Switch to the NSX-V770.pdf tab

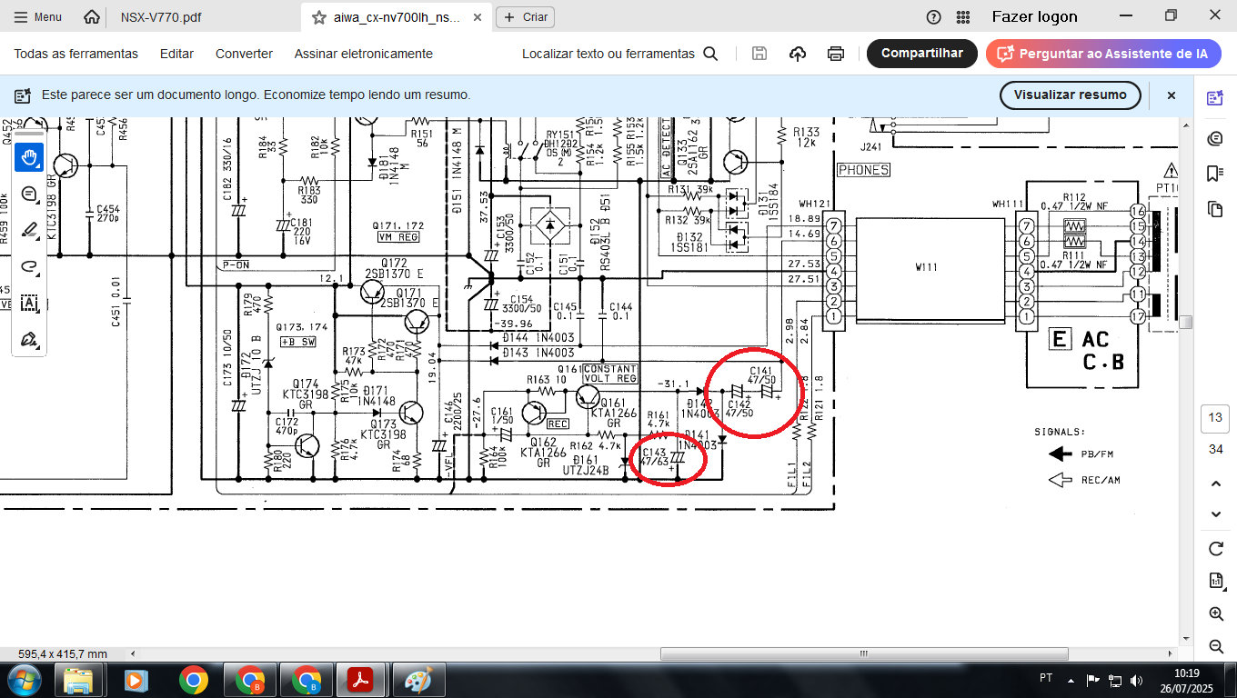[161, 17]
